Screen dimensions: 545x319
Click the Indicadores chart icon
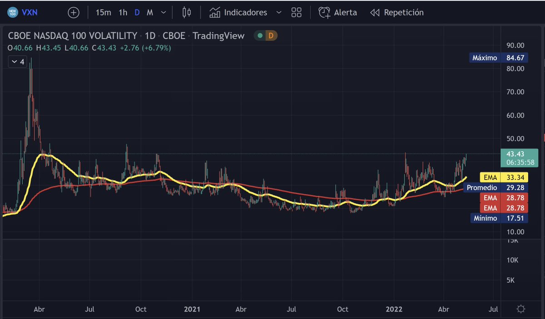[215, 13]
